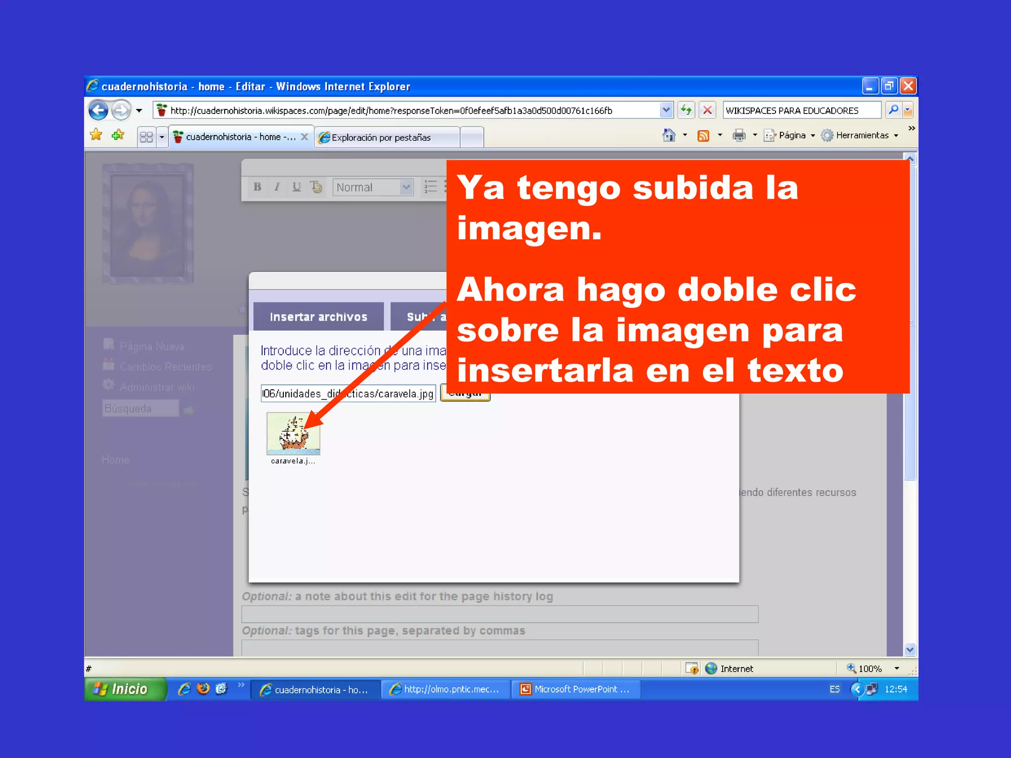Stop loading with the red X icon

pyautogui.click(x=707, y=110)
